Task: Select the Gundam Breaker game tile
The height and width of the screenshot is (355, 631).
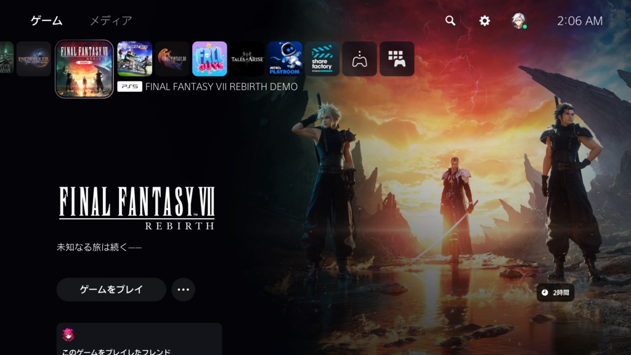Action: point(134,59)
